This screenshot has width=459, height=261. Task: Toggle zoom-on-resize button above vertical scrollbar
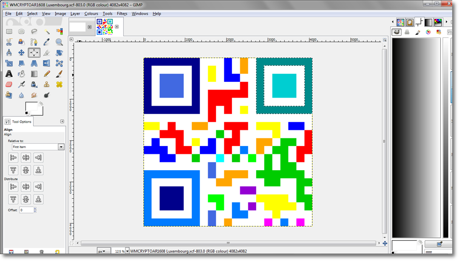[385, 40]
